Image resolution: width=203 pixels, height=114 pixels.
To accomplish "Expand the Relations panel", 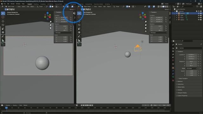I will pyautogui.click(x=180, y=81).
